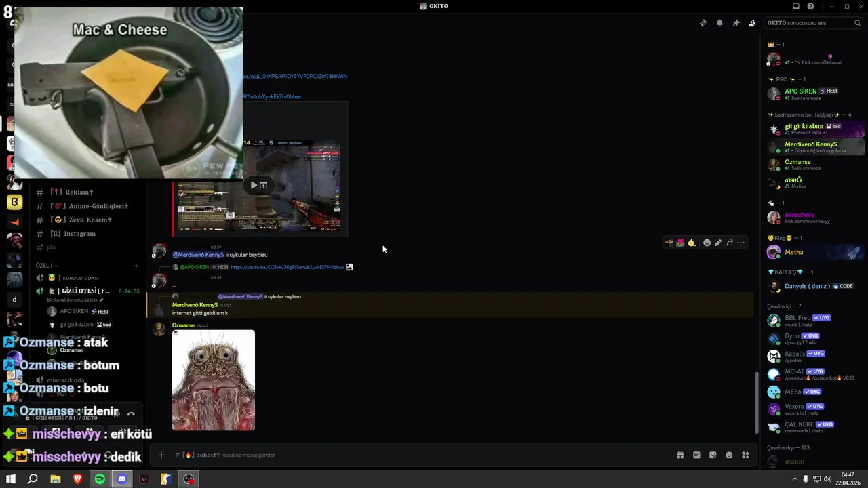The height and width of the screenshot is (488, 868).
Task: Type in the sohbet message box
Action: coord(420,455)
